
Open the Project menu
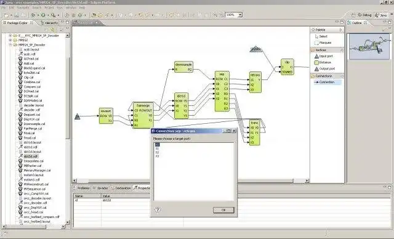[49, 8]
